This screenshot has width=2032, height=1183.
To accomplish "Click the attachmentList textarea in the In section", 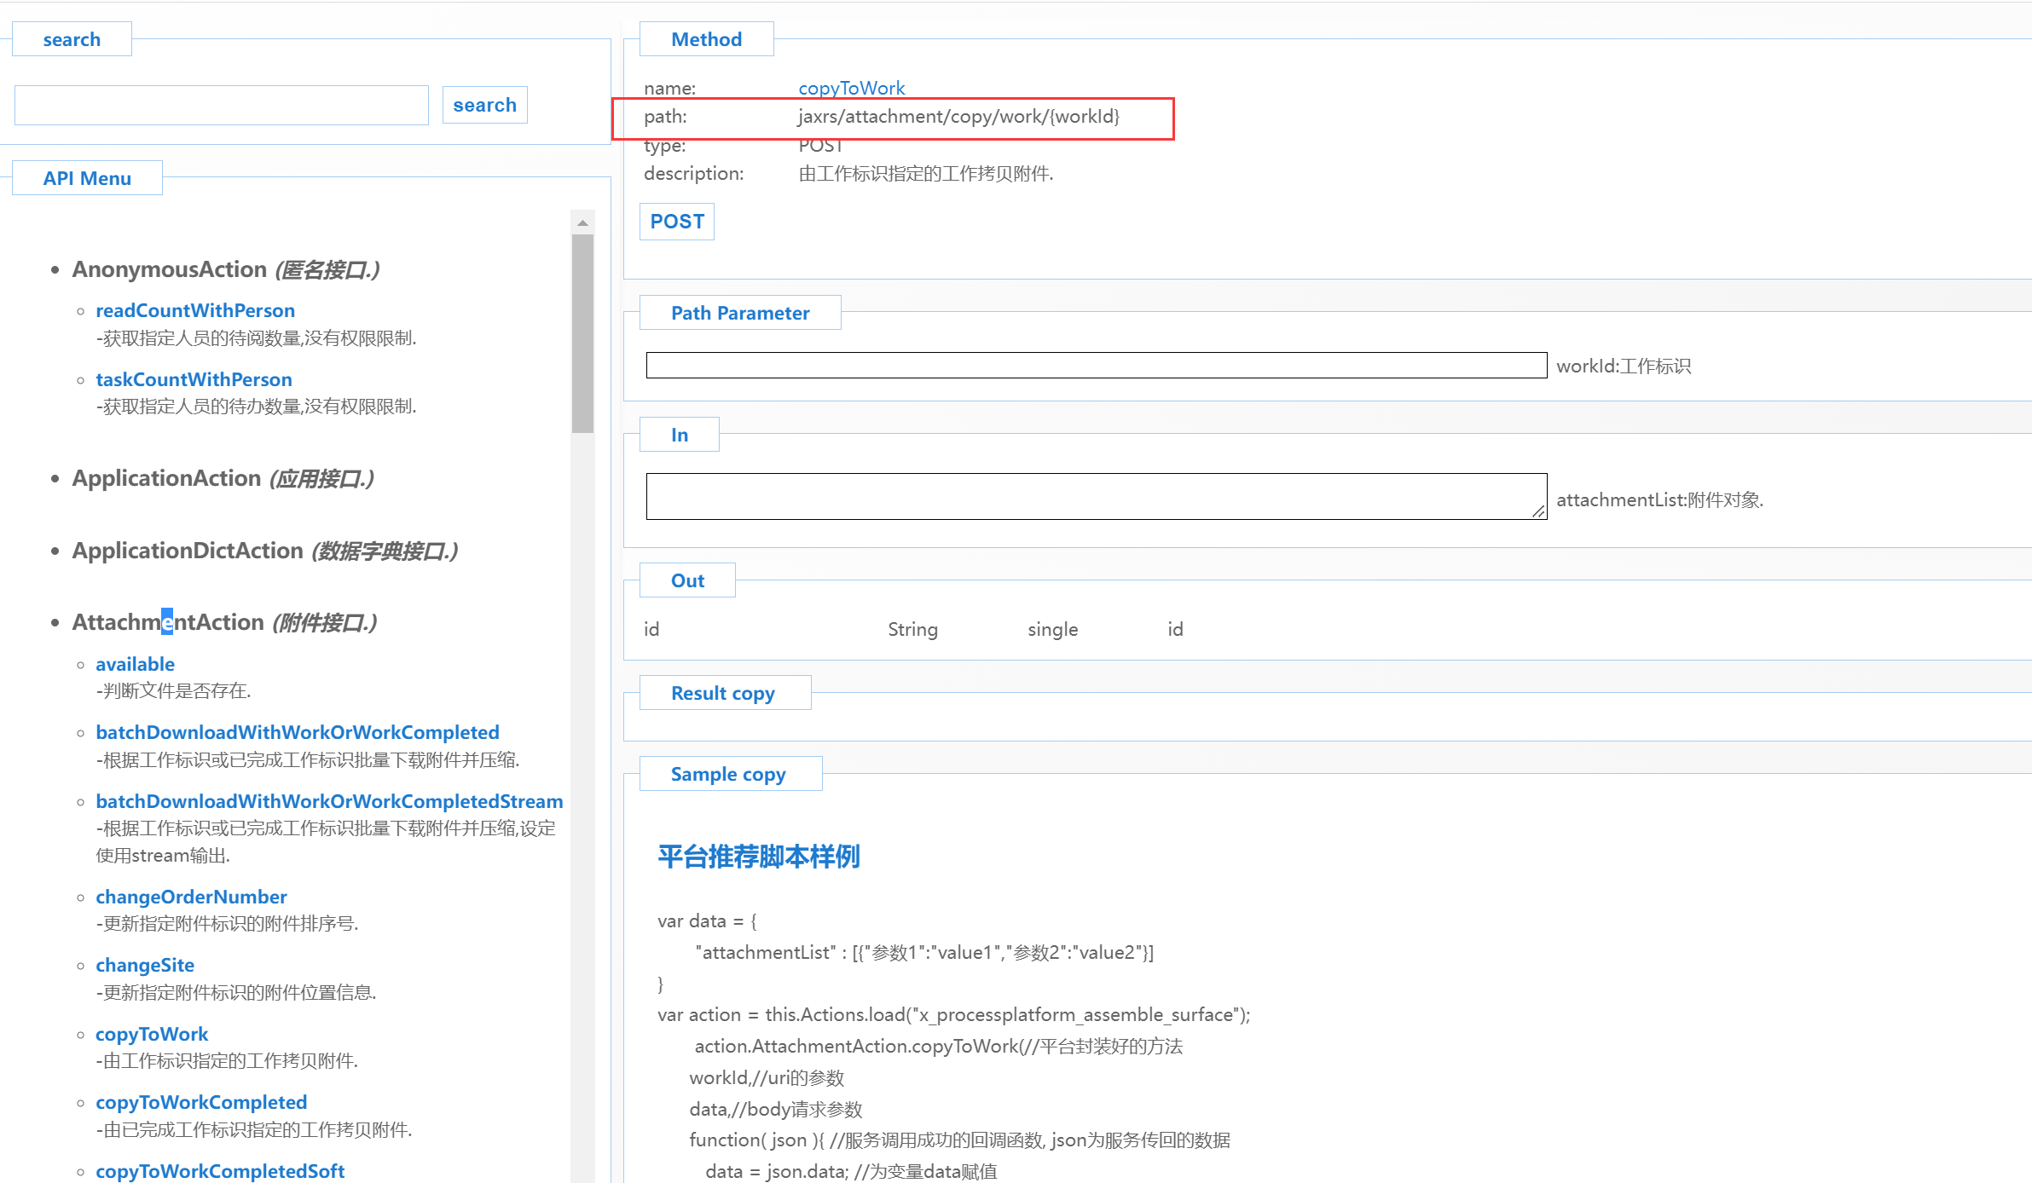I will (1096, 497).
